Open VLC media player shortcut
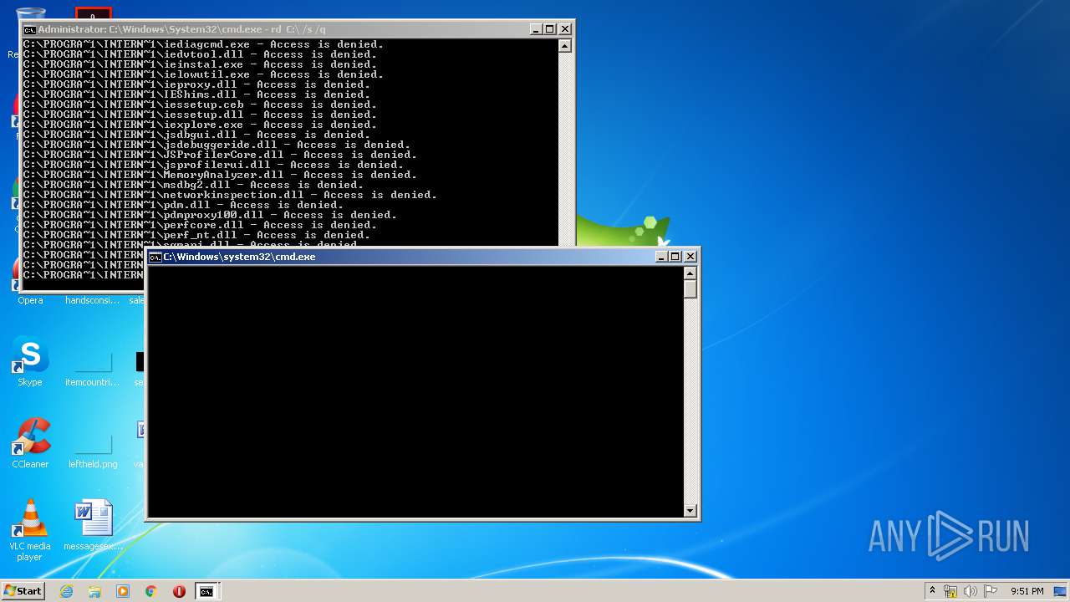1070x602 pixels. pyautogui.click(x=30, y=530)
